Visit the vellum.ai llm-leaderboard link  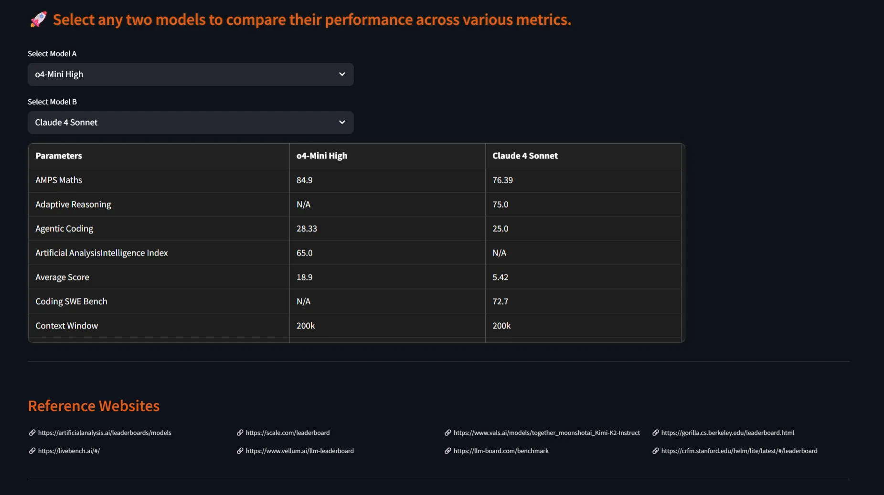(x=299, y=451)
